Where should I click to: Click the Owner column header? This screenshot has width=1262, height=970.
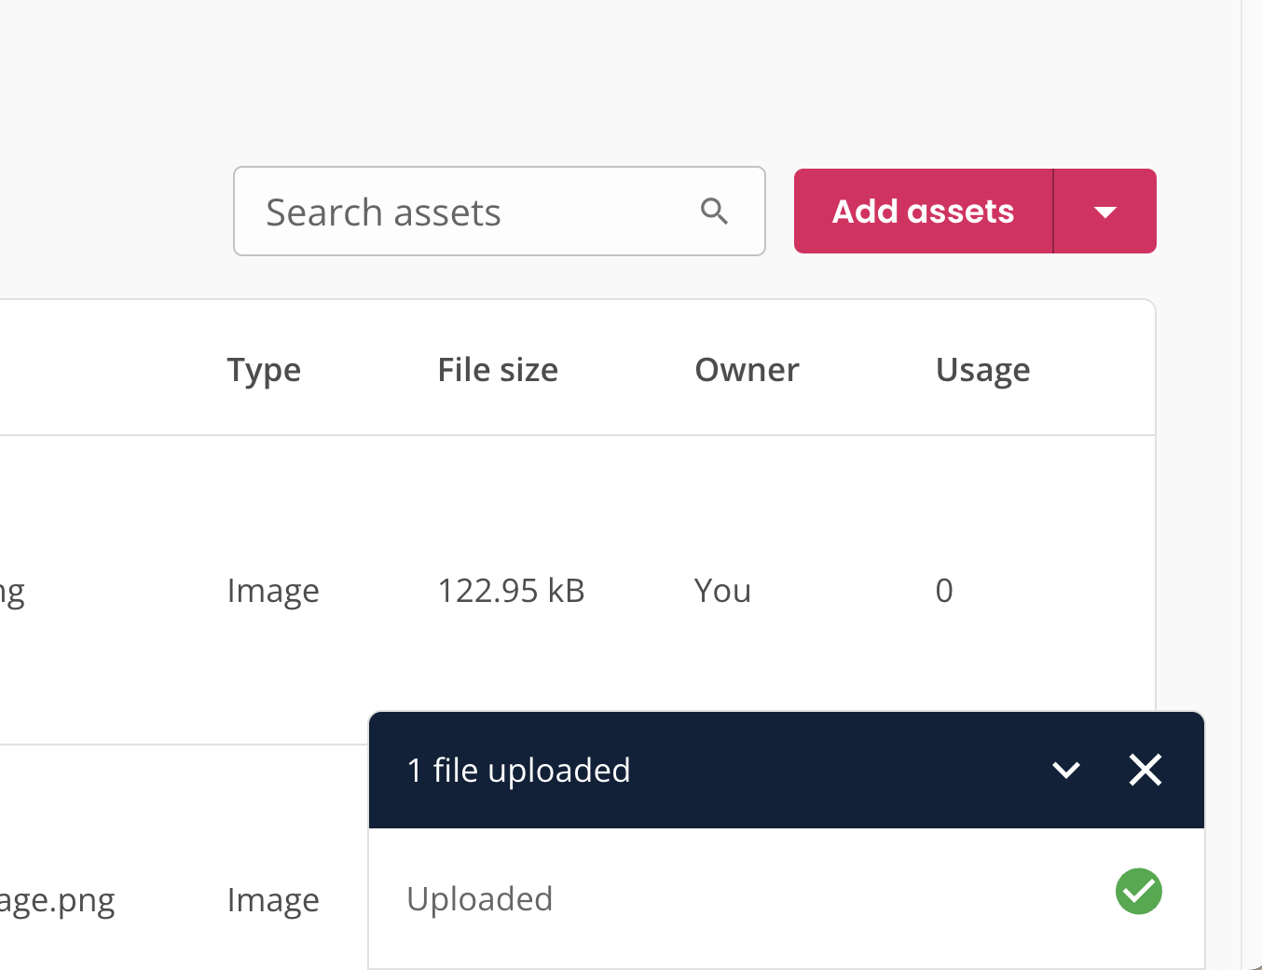click(747, 370)
